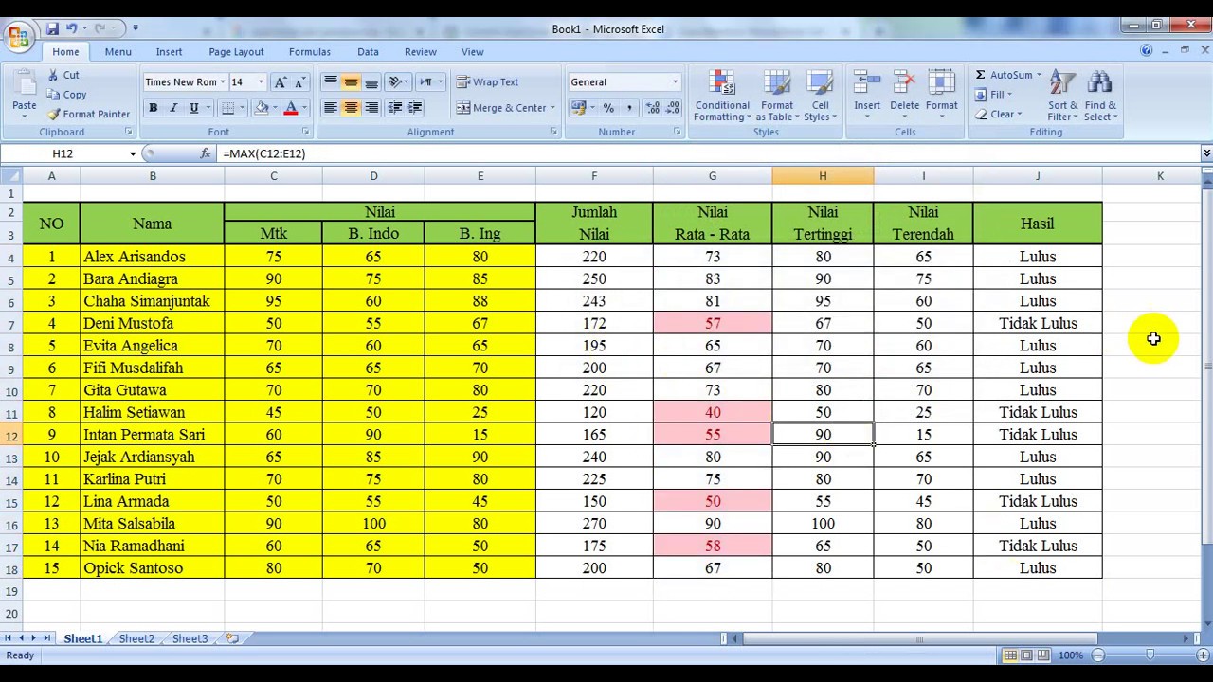Expand the General number format dropdown
The width and height of the screenshot is (1213, 682).
[x=675, y=82]
